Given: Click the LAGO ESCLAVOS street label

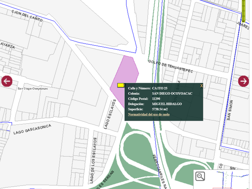Looking at the screenshot, I should point(110,114).
